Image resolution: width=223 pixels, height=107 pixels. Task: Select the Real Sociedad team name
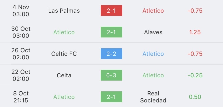(153, 97)
